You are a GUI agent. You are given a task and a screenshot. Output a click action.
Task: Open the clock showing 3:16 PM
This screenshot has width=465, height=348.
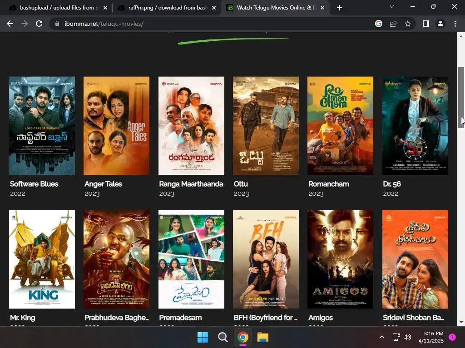[431, 337]
